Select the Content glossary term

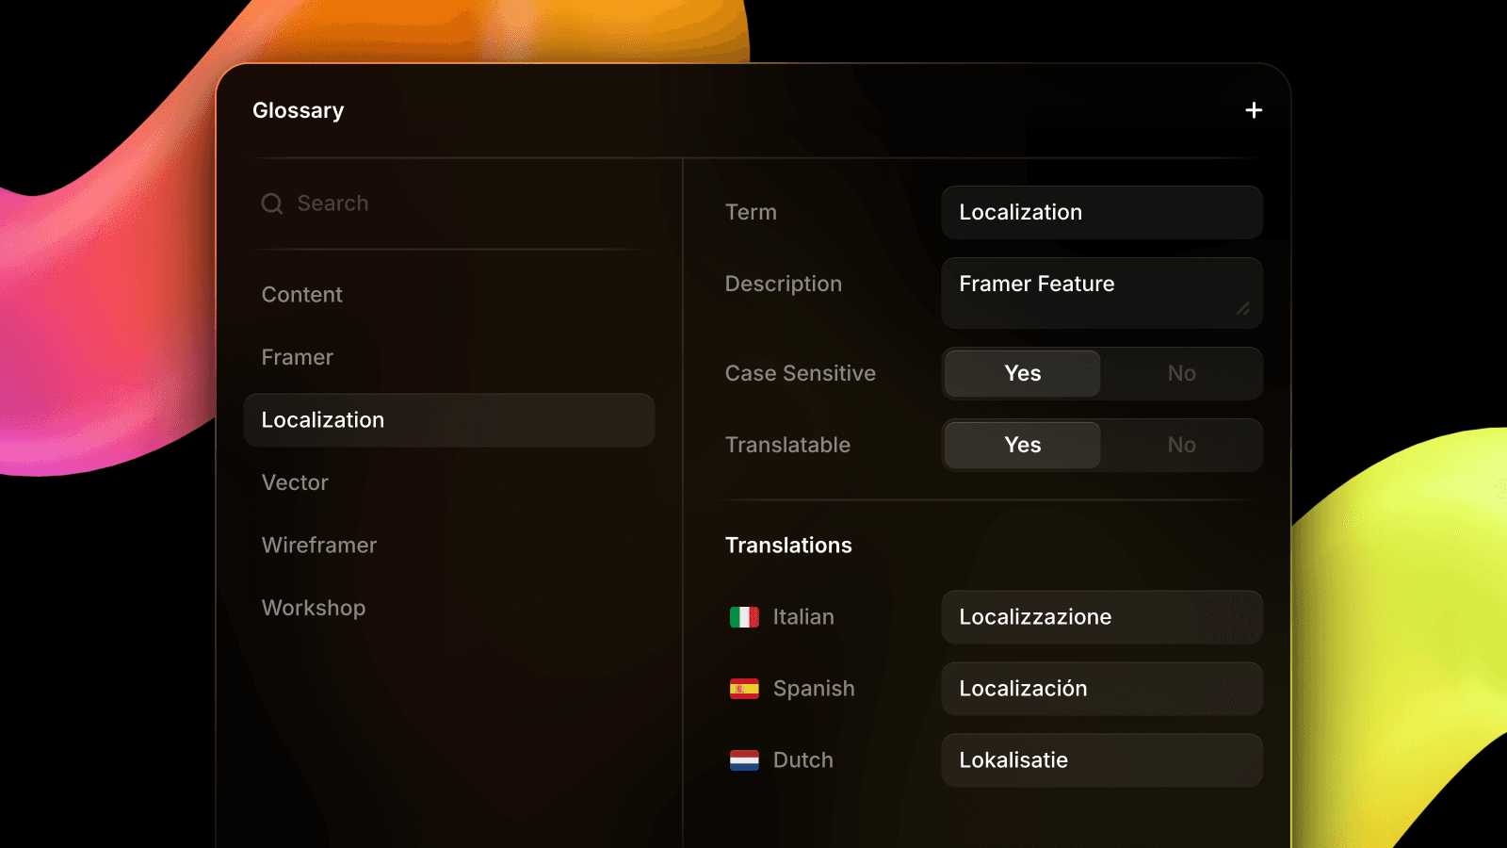pyautogui.click(x=302, y=295)
